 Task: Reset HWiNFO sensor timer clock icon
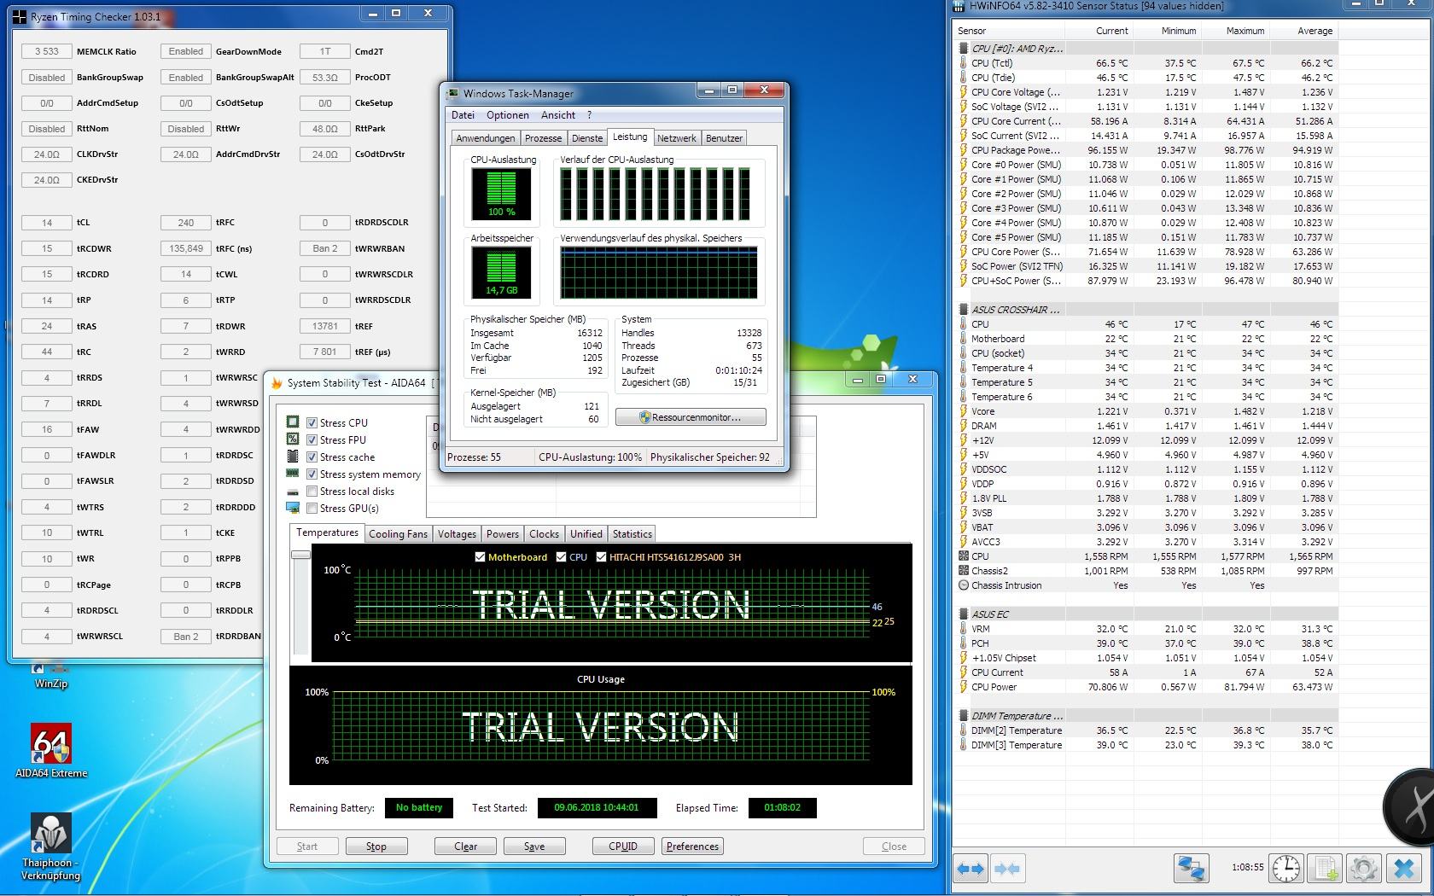(1286, 869)
